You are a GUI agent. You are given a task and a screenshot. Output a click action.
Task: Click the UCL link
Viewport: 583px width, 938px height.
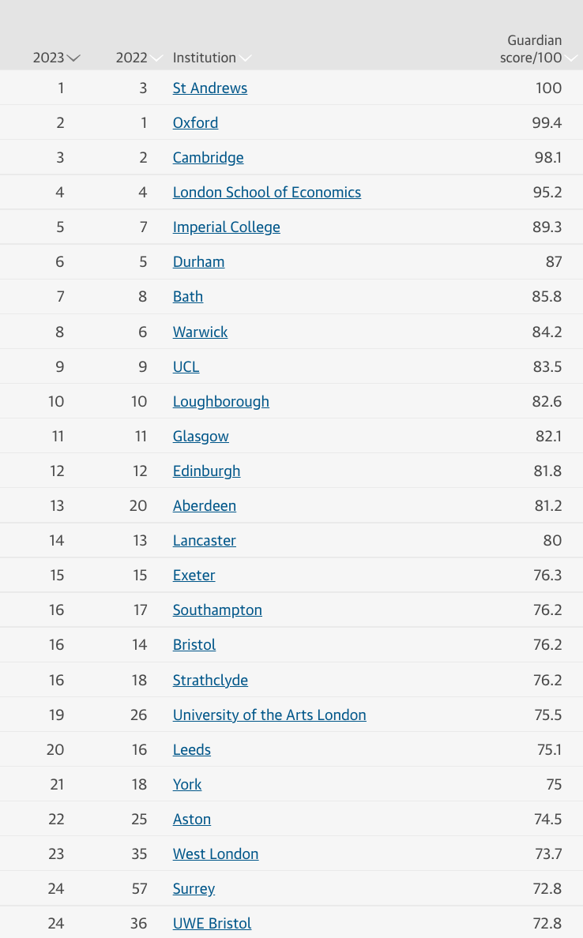(186, 366)
